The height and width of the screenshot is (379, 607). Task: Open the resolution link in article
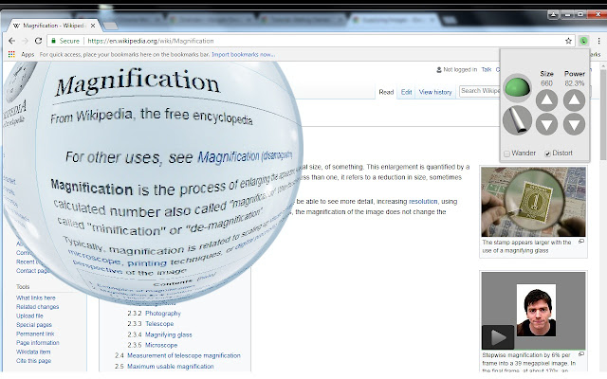[x=423, y=202]
